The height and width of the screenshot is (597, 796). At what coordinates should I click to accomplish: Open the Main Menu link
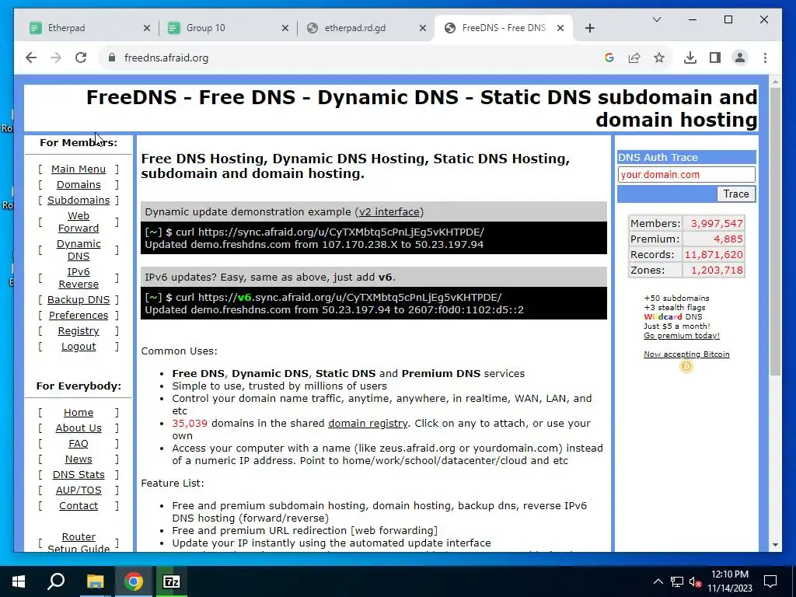[79, 169]
